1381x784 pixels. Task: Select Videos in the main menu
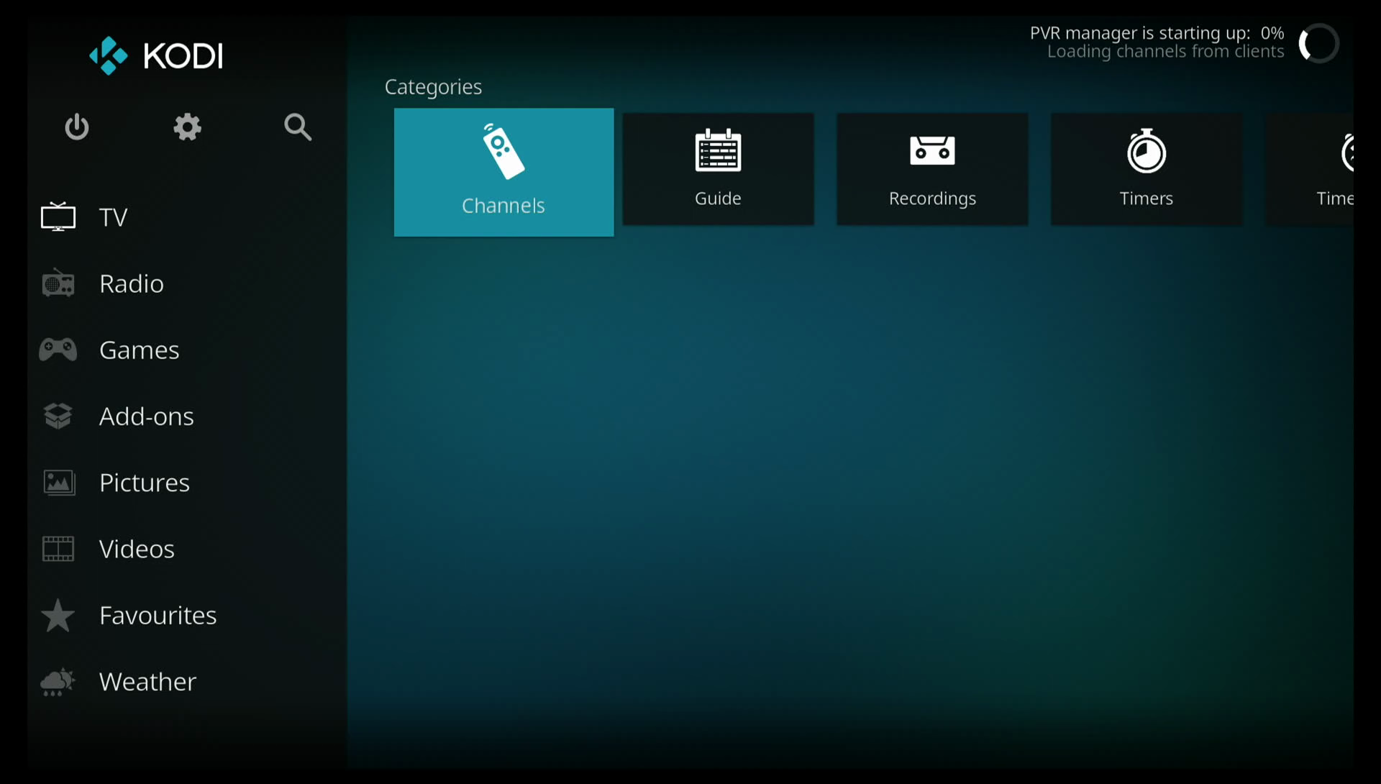coord(137,549)
